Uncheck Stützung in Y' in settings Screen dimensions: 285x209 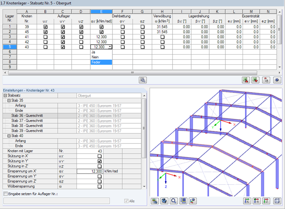(99, 161)
